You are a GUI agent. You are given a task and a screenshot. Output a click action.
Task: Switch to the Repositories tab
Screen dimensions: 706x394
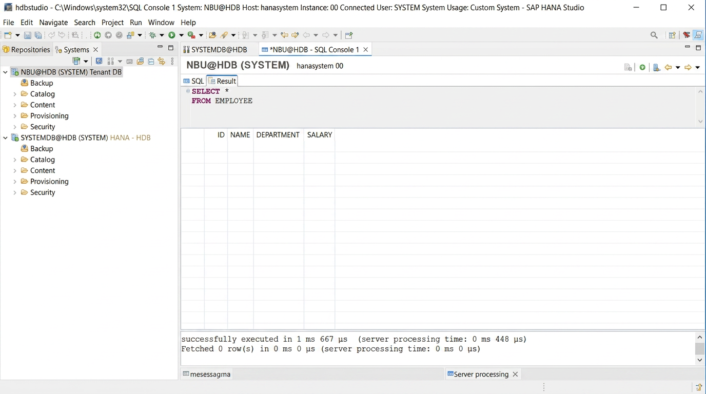27,50
